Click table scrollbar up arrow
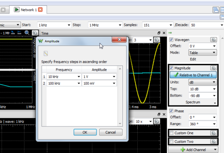The image size is (224, 153). click(x=120, y=69)
